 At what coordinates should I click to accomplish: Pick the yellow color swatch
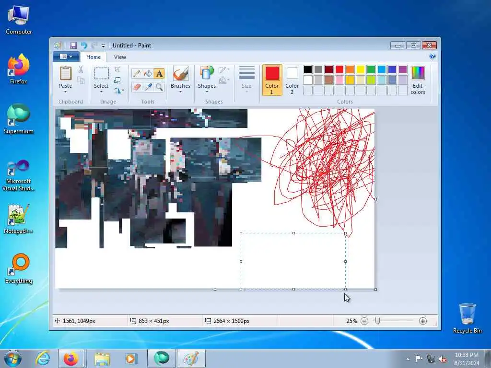pyautogui.click(x=361, y=69)
